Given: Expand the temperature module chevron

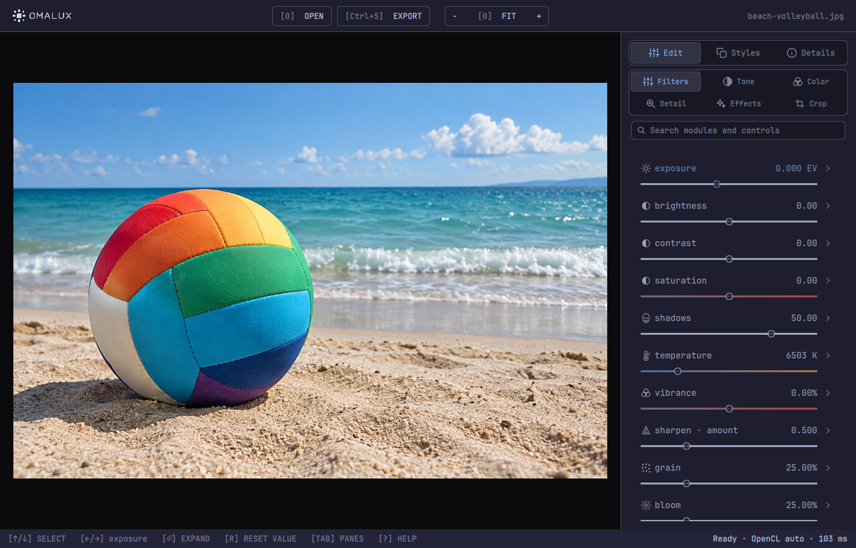Looking at the screenshot, I should pos(828,356).
